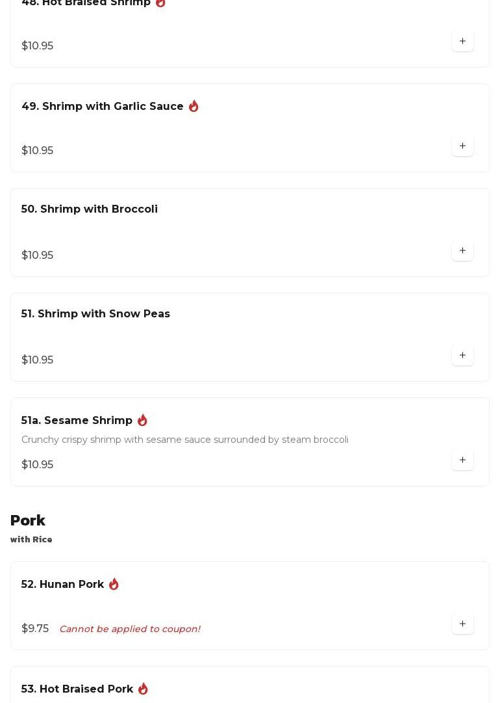The height and width of the screenshot is (703, 500).
Task: Click the Pork category heading
Action: (28, 520)
